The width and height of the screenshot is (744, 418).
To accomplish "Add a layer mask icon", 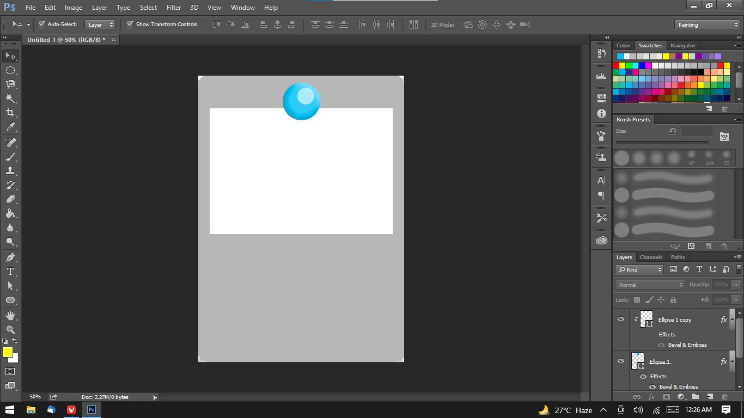I will click(x=666, y=397).
